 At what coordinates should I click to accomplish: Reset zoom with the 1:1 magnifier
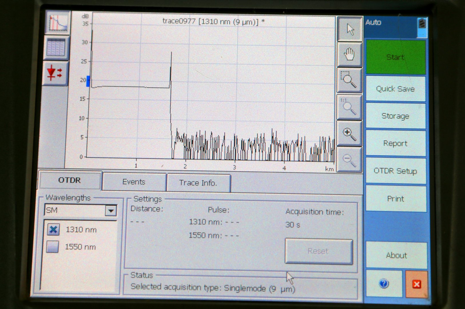pyautogui.click(x=349, y=107)
